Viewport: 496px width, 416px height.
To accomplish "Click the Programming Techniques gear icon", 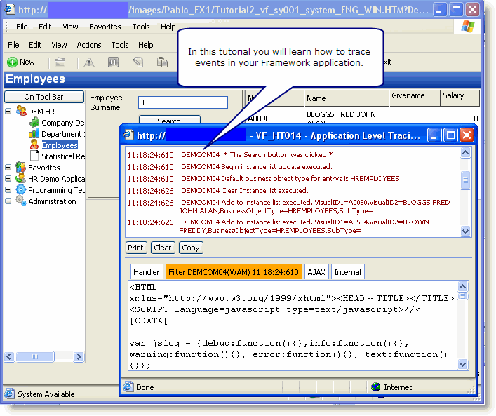I will click(x=21, y=189).
